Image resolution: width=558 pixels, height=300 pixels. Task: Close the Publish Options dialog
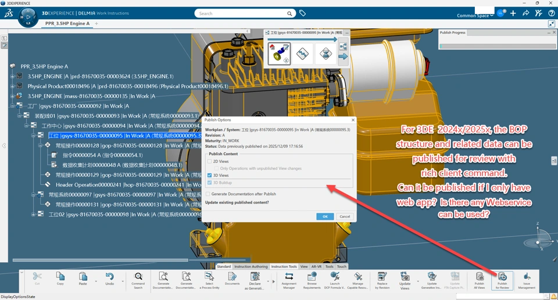tap(353, 120)
